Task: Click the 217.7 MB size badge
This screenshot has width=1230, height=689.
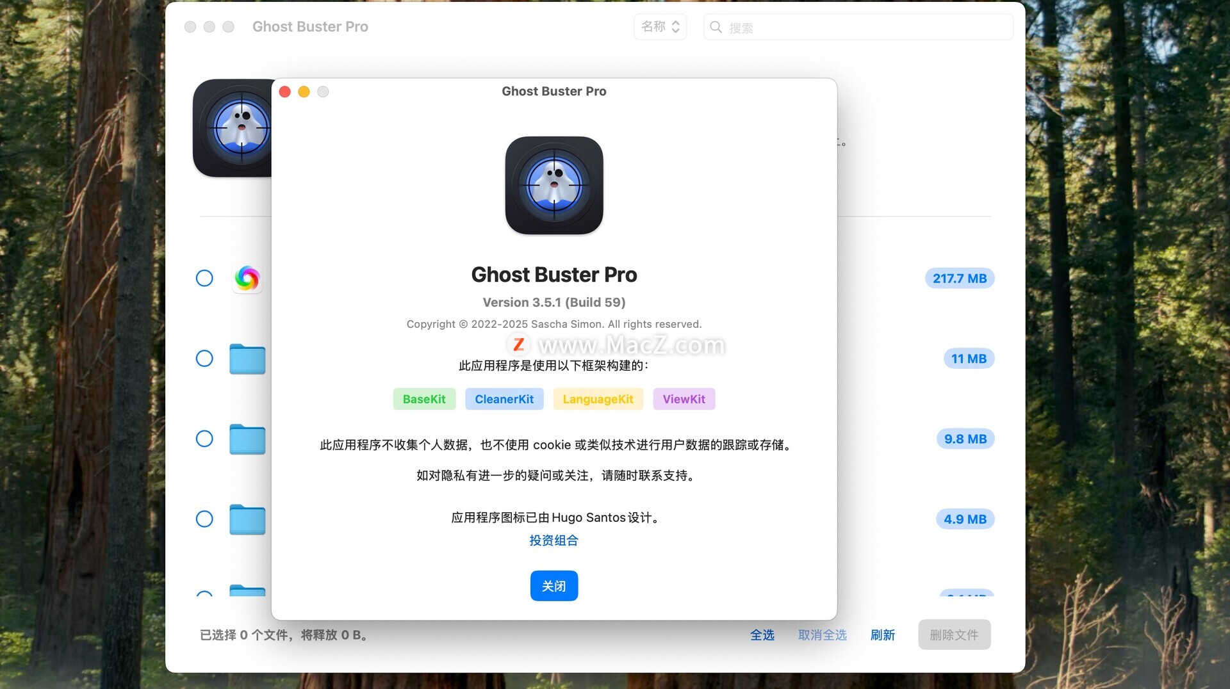Action: coord(960,279)
